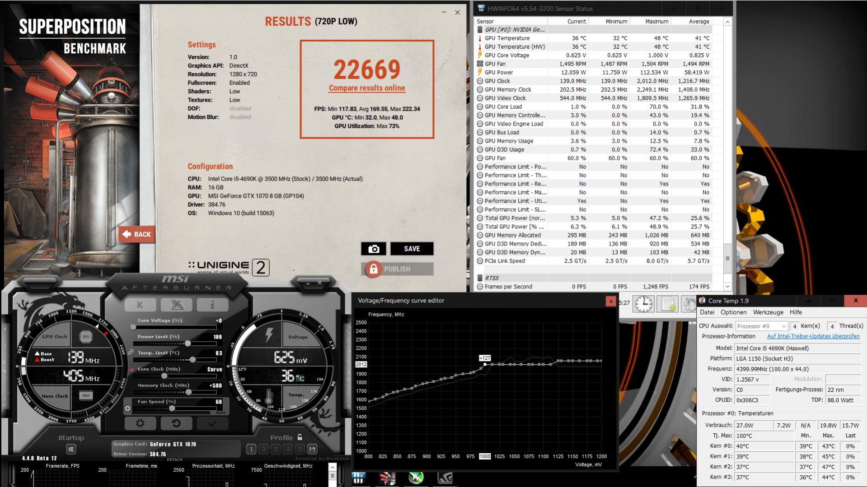Viewport: 867px width, 487px height.
Task: Select Afterburner profile slot 1
Action: pyautogui.click(x=252, y=449)
